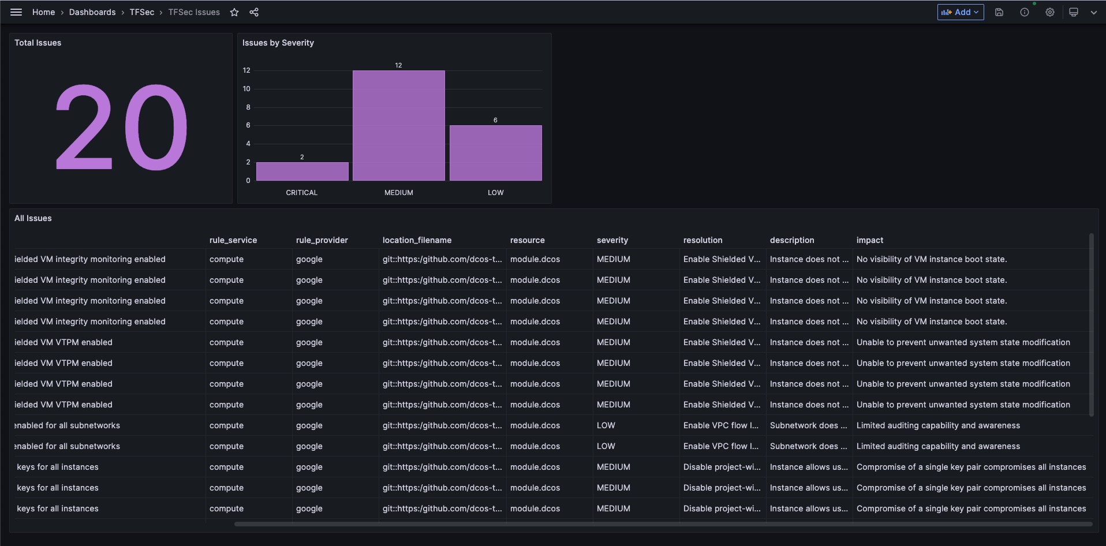1106x546 pixels.
Task: Click the horizontal table scrollbar
Action: 663,524
